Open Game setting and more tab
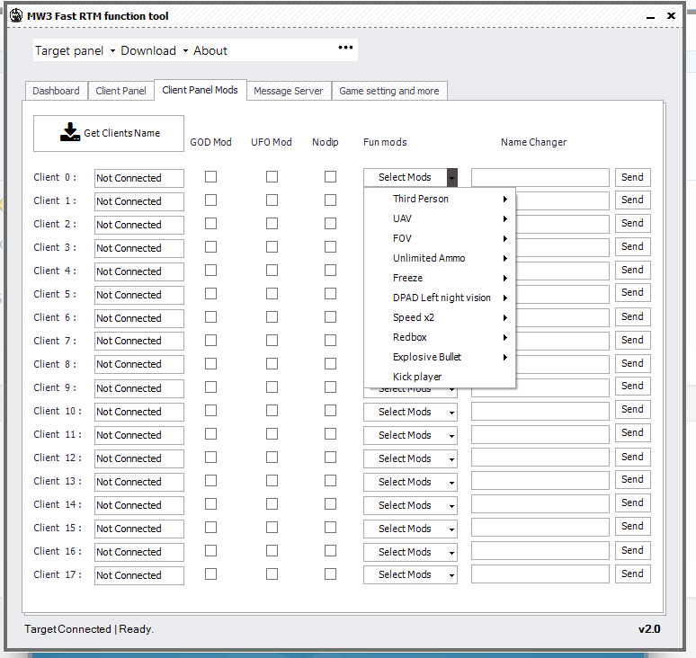This screenshot has width=696, height=658. click(389, 91)
